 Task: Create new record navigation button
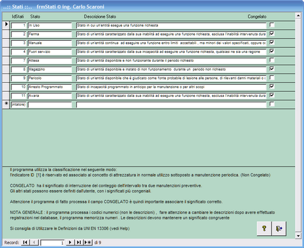point(88,242)
